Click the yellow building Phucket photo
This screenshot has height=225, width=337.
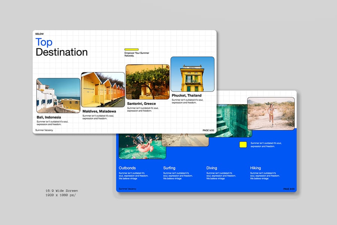(192, 74)
